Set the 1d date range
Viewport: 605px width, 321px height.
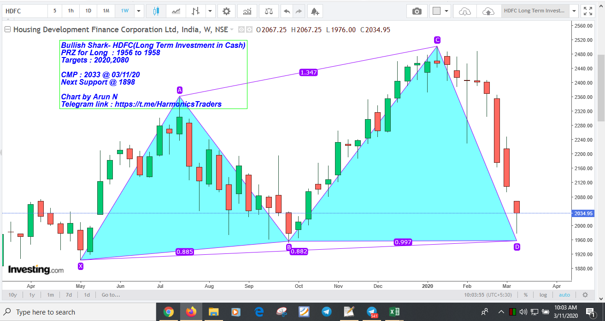pos(87,295)
